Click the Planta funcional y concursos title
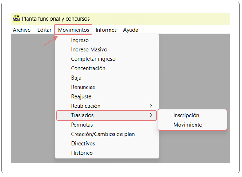Viewport: 242px width, 177px height. [x=56, y=19]
